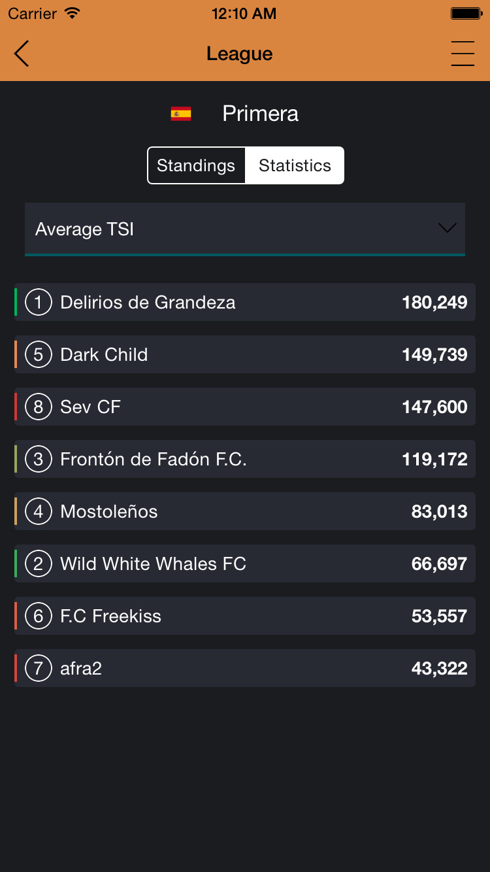
Task: Tap the Primera league name
Action: pos(261,114)
